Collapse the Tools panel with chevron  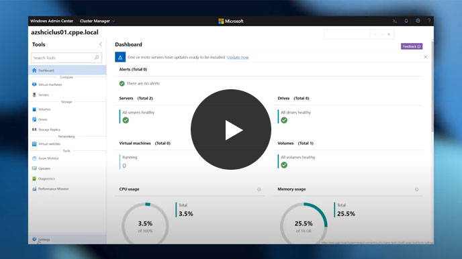[x=101, y=44]
